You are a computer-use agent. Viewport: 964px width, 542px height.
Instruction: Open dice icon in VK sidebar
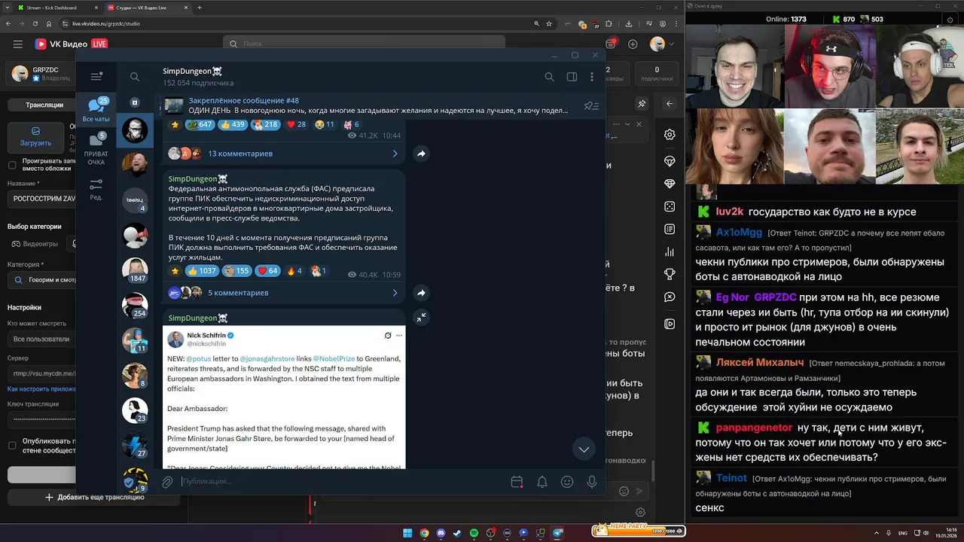(670, 206)
